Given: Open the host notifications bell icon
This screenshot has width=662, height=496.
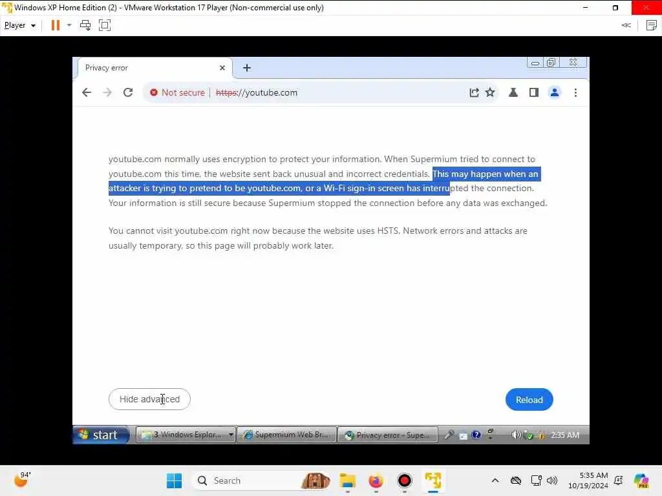Looking at the screenshot, I should (x=619, y=480).
